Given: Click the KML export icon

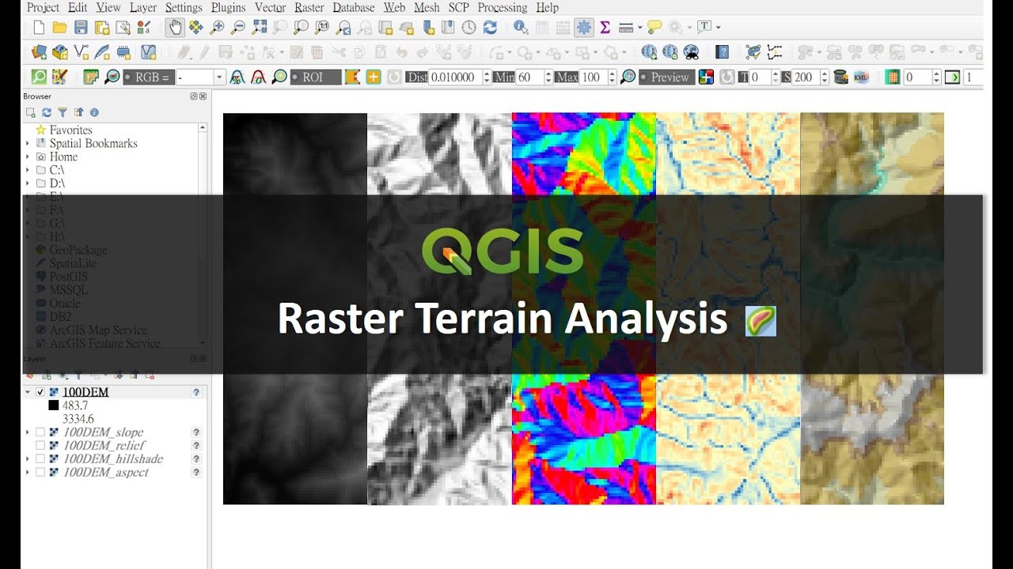Looking at the screenshot, I should pyautogui.click(x=862, y=77).
